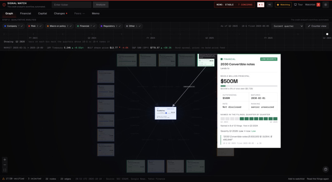332x182 pixels.
Task: Click the pencil icon in Counter view
Action: click(x=309, y=26)
